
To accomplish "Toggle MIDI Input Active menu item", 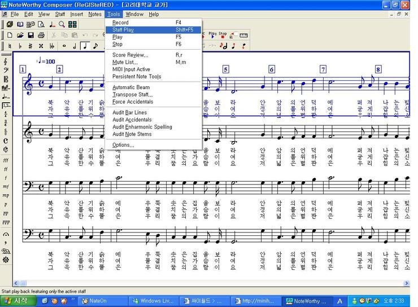I will [x=153, y=69].
